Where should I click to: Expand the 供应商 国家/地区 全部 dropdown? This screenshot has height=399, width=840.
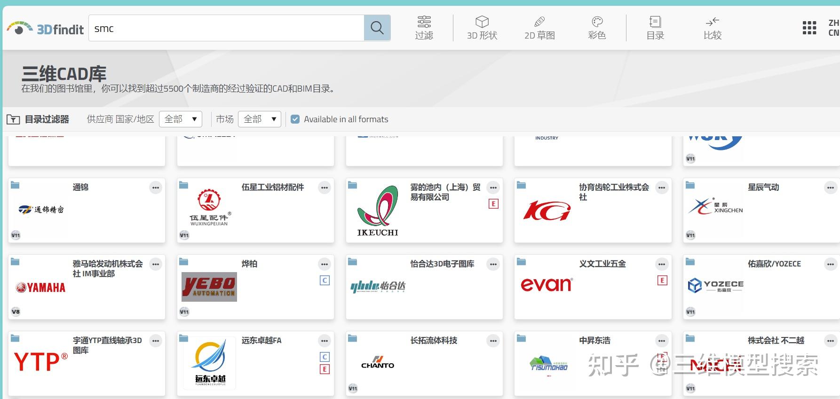pyautogui.click(x=181, y=119)
